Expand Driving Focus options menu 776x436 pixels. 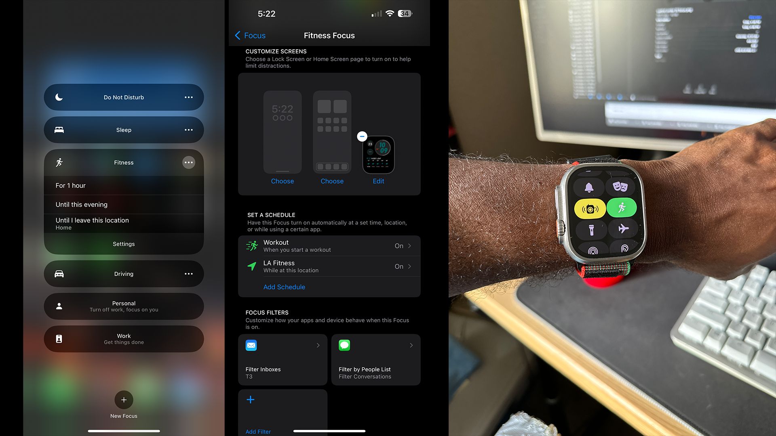(x=189, y=273)
